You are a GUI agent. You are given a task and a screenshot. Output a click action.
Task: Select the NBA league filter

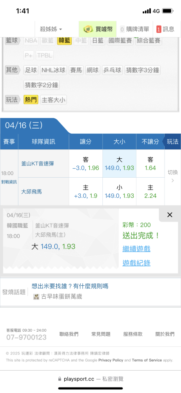(x=31, y=40)
